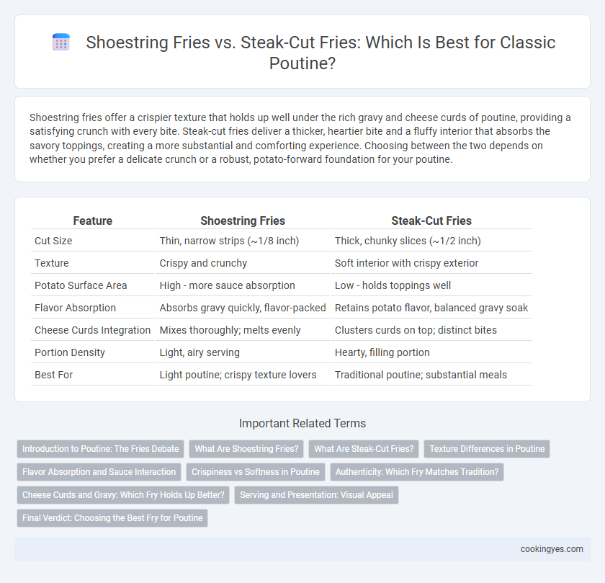Click the calendar icon beside the title
The image size is (605, 583).
61,42
